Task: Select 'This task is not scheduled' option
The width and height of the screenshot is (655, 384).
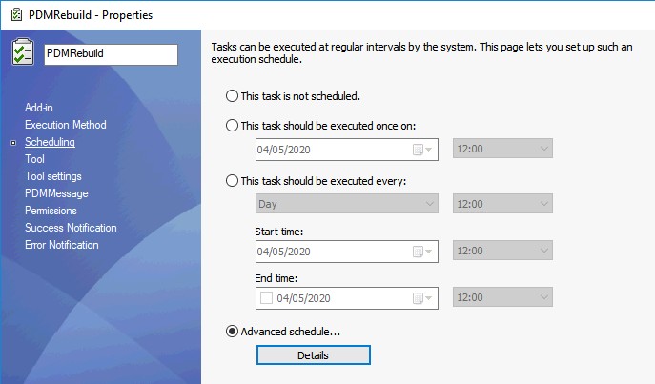Action: [x=232, y=96]
